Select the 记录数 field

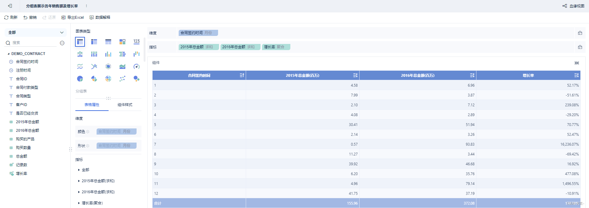click(22, 165)
